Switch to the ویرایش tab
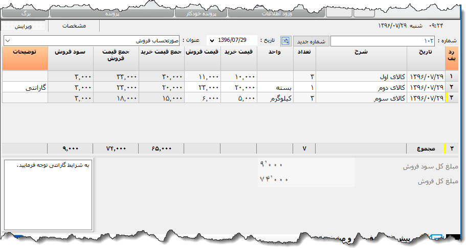Screen dimensions: 466x248 [x=24, y=26]
